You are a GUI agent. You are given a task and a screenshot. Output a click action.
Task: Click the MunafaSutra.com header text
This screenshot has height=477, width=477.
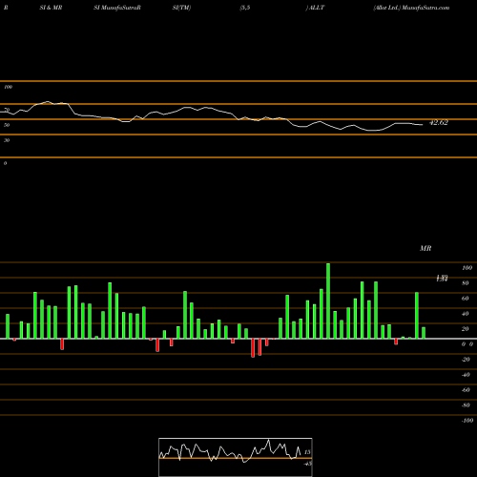pyautogui.click(x=425, y=8)
